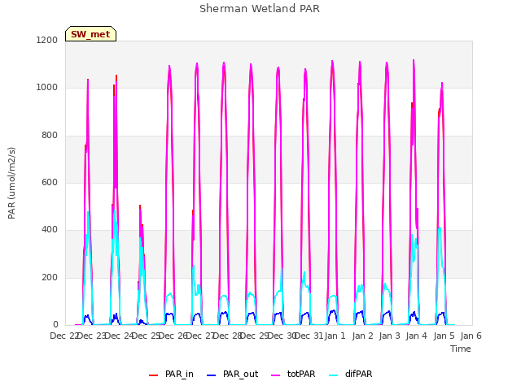Click the 1000 y-axis tick label
Image resolution: width=521 pixels, height=390 pixels.
coord(47,88)
